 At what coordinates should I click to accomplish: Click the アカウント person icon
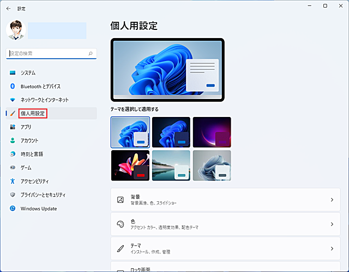point(13,140)
